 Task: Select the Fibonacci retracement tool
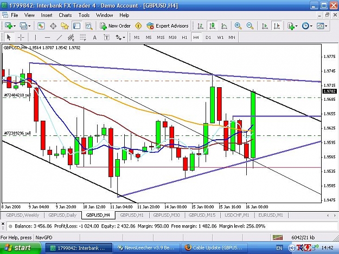[83, 37]
